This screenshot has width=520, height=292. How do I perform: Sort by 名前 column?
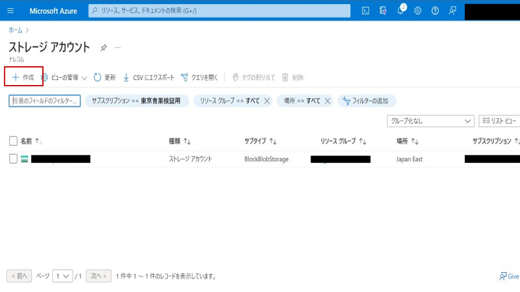point(31,141)
